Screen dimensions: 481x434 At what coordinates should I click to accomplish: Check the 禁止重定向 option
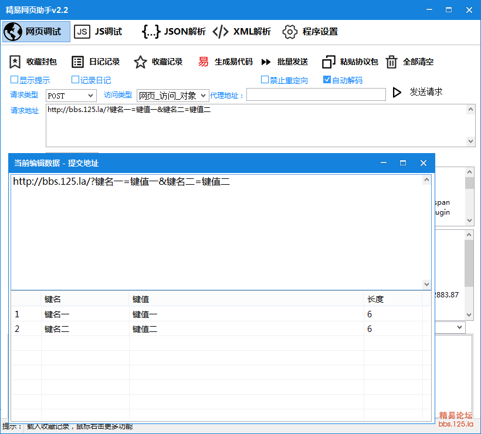click(265, 80)
